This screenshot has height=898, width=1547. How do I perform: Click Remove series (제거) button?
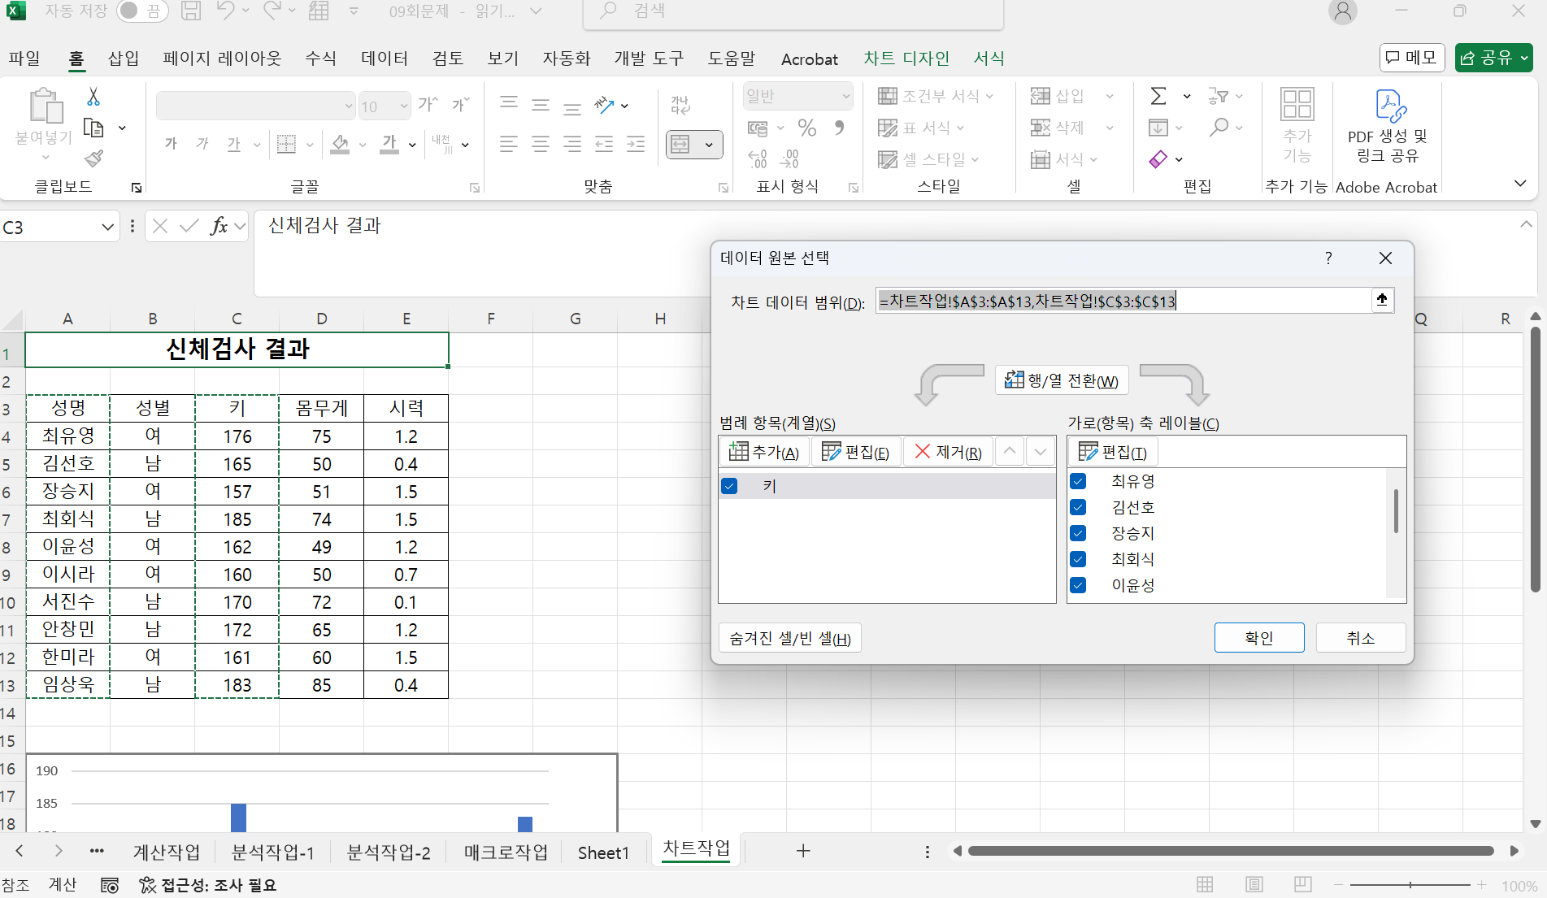click(948, 452)
